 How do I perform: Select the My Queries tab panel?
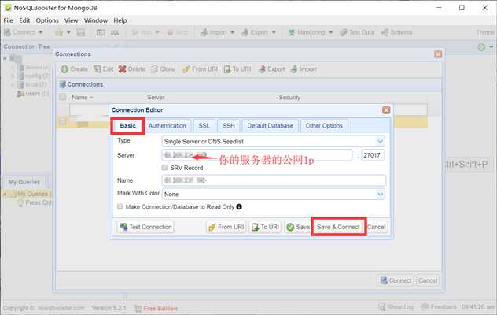24,182
